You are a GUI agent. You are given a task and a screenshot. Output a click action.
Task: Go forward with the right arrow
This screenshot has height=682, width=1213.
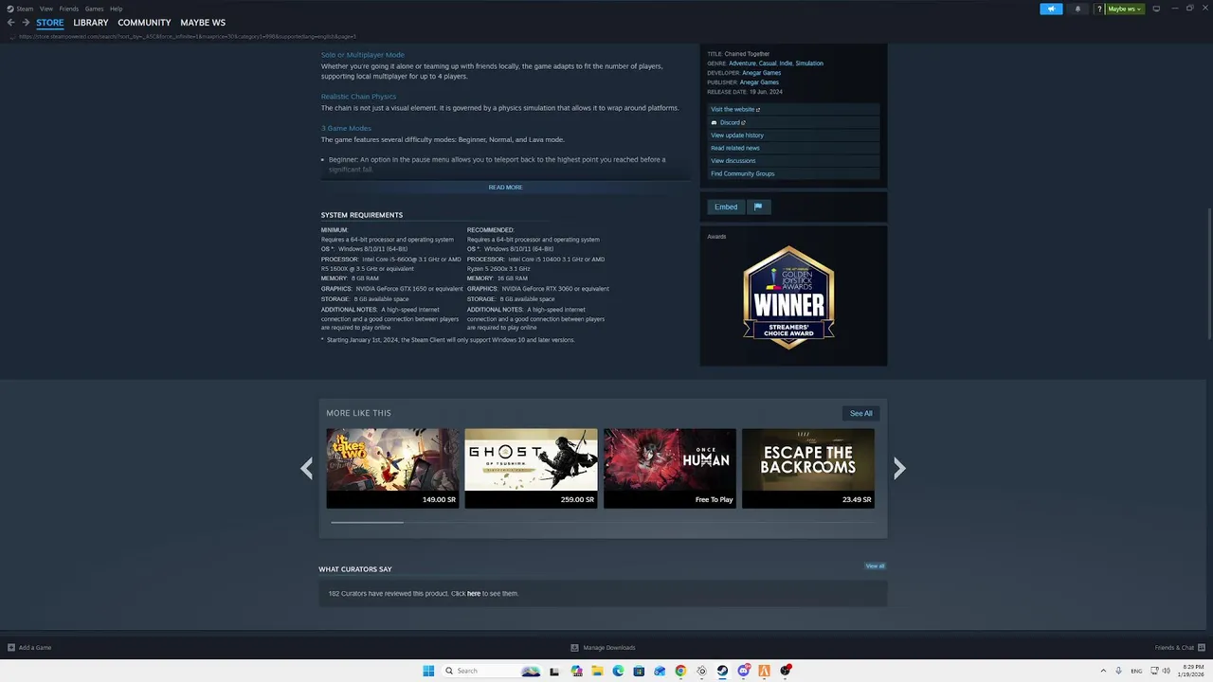click(25, 23)
